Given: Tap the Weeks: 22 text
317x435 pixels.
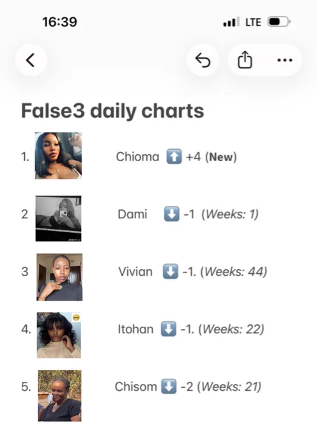Looking at the screenshot, I should click(x=231, y=329).
